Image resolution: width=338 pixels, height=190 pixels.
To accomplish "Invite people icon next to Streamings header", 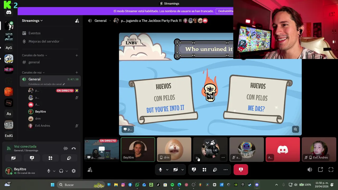I will coord(77,21).
